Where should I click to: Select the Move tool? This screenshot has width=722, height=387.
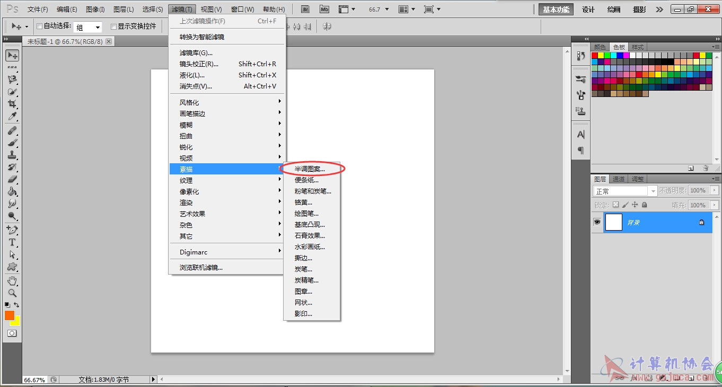tap(12, 55)
